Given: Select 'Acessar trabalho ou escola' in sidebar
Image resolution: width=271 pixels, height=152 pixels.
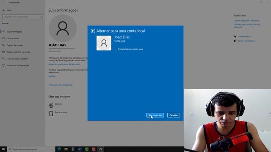Looking at the screenshot, I should click(18, 52).
